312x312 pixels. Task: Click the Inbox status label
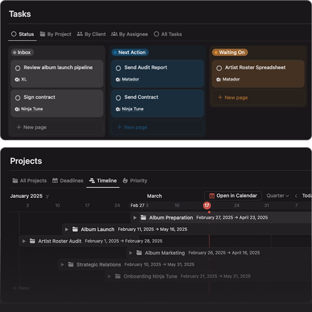point(22,53)
